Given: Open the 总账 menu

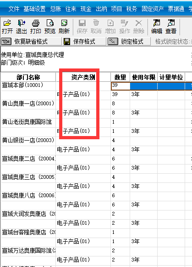Looking at the screenshot, I should tap(56, 9).
